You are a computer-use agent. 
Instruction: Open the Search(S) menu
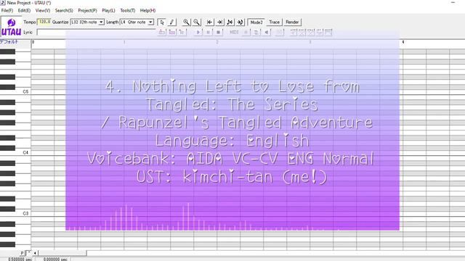[64, 10]
